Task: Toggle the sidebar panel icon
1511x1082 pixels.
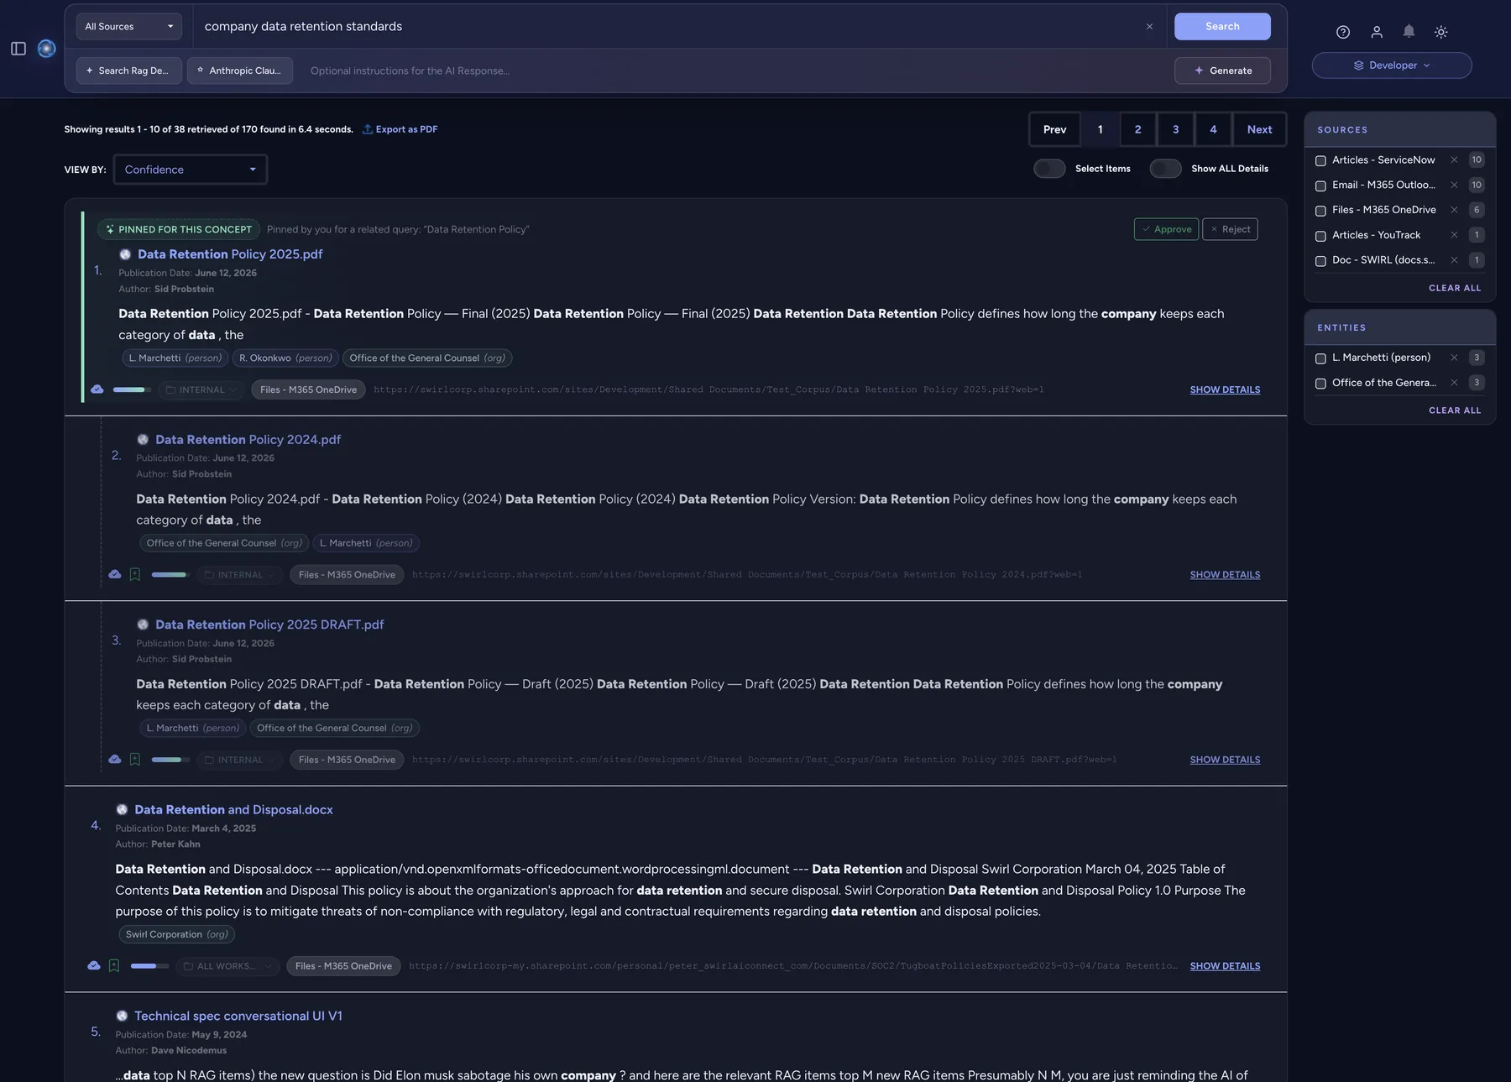Action: pos(18,49)
